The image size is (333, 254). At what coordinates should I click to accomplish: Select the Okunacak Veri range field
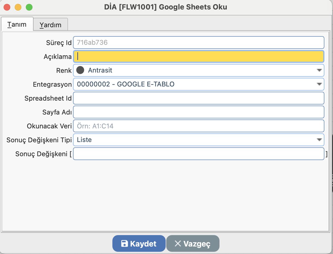coord(198,126)
